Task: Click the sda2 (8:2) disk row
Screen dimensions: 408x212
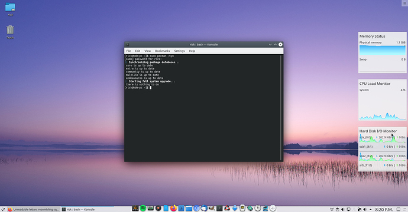Action: [x=382, y=157]
